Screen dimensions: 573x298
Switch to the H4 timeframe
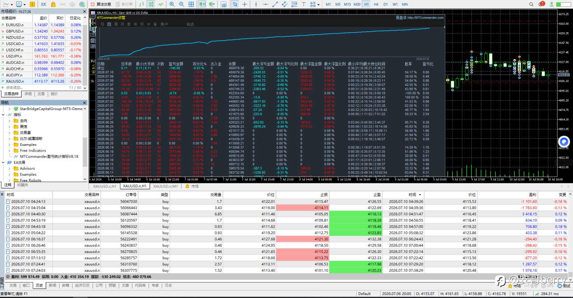tap(376, 4)
